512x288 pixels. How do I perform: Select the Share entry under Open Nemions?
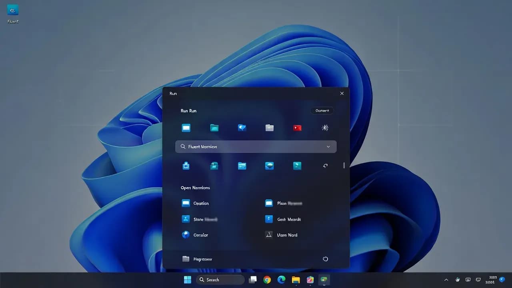[200, 219]
